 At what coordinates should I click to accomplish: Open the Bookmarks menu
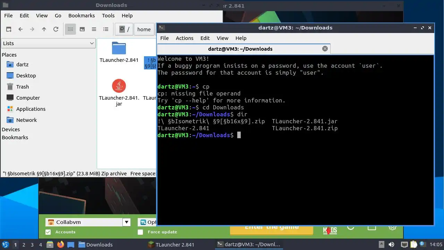(x=82, y=15)
